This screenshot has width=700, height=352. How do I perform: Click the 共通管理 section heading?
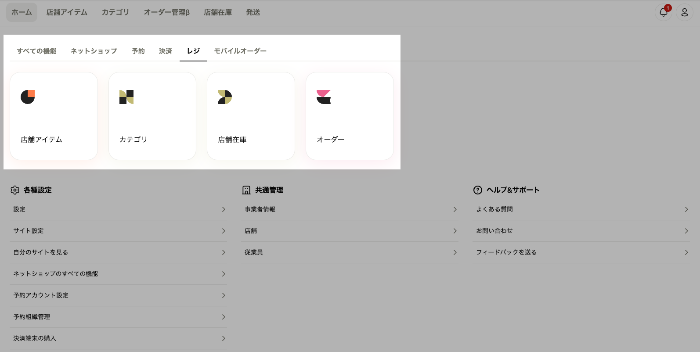coord(269,190)
